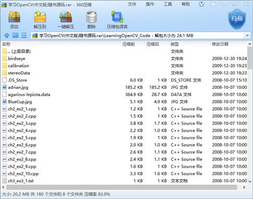This screenshot has width=253, height=199.
Task: Click the 364.9 KB size cell
Action: [x=134, y=95]
